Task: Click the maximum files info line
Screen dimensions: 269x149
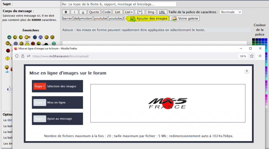Action: [139, 136]
